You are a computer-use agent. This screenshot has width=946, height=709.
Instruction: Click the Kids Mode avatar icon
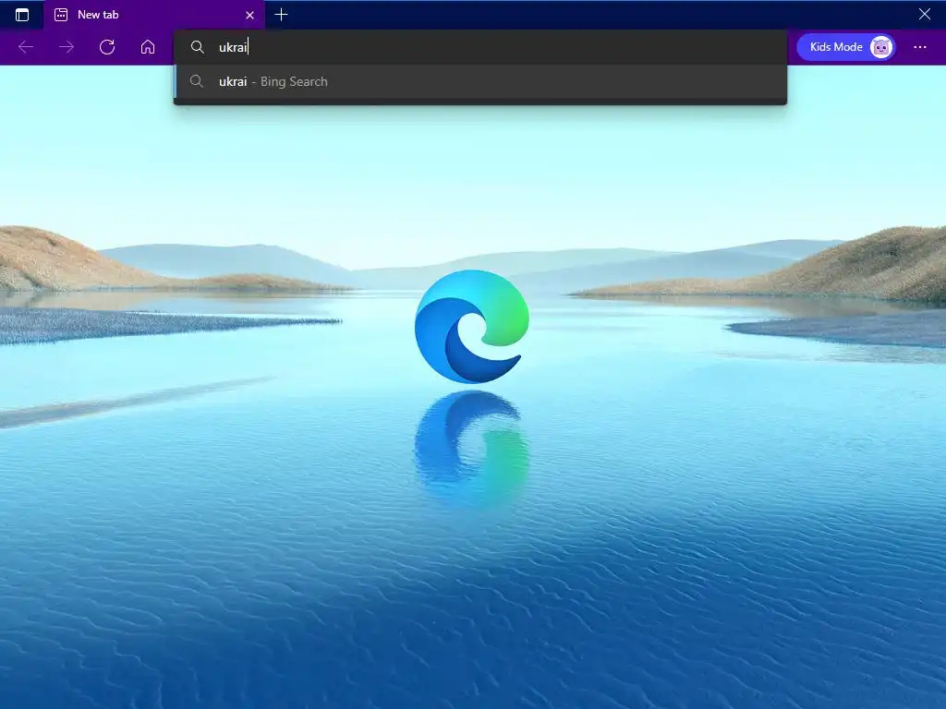click(x=880, y=47)
